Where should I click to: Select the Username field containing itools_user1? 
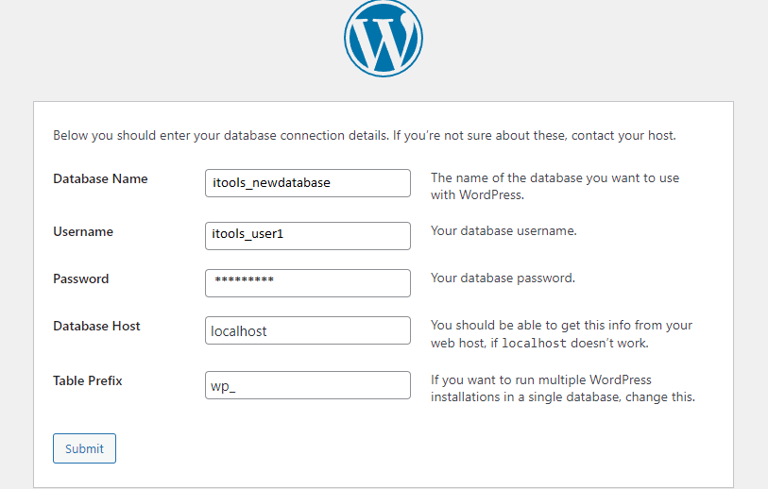point(308,236)
